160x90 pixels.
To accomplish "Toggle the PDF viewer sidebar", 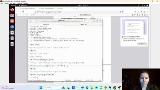I will 16,15.
